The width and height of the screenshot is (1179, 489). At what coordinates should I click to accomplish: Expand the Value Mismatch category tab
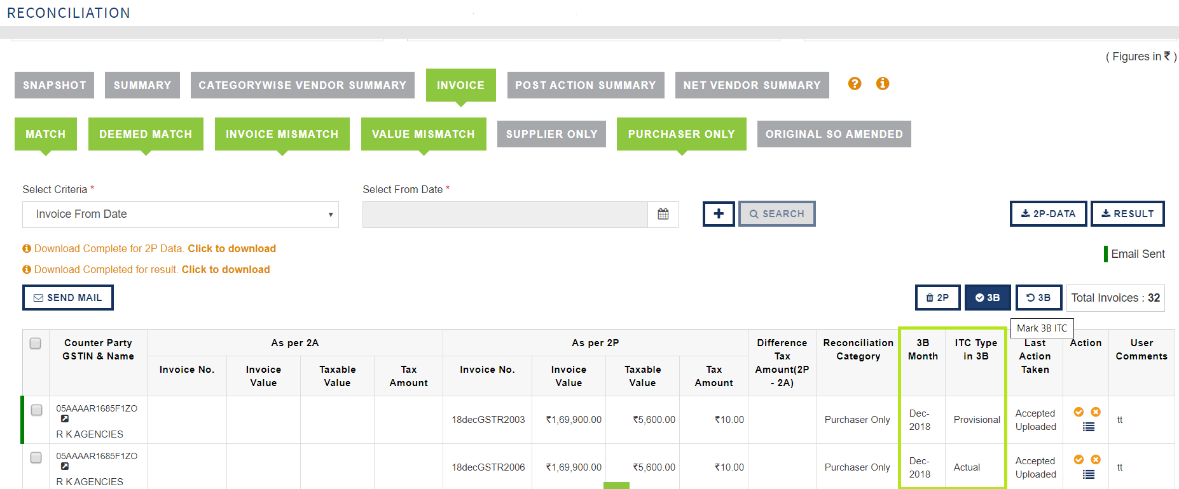pos(424,134)
